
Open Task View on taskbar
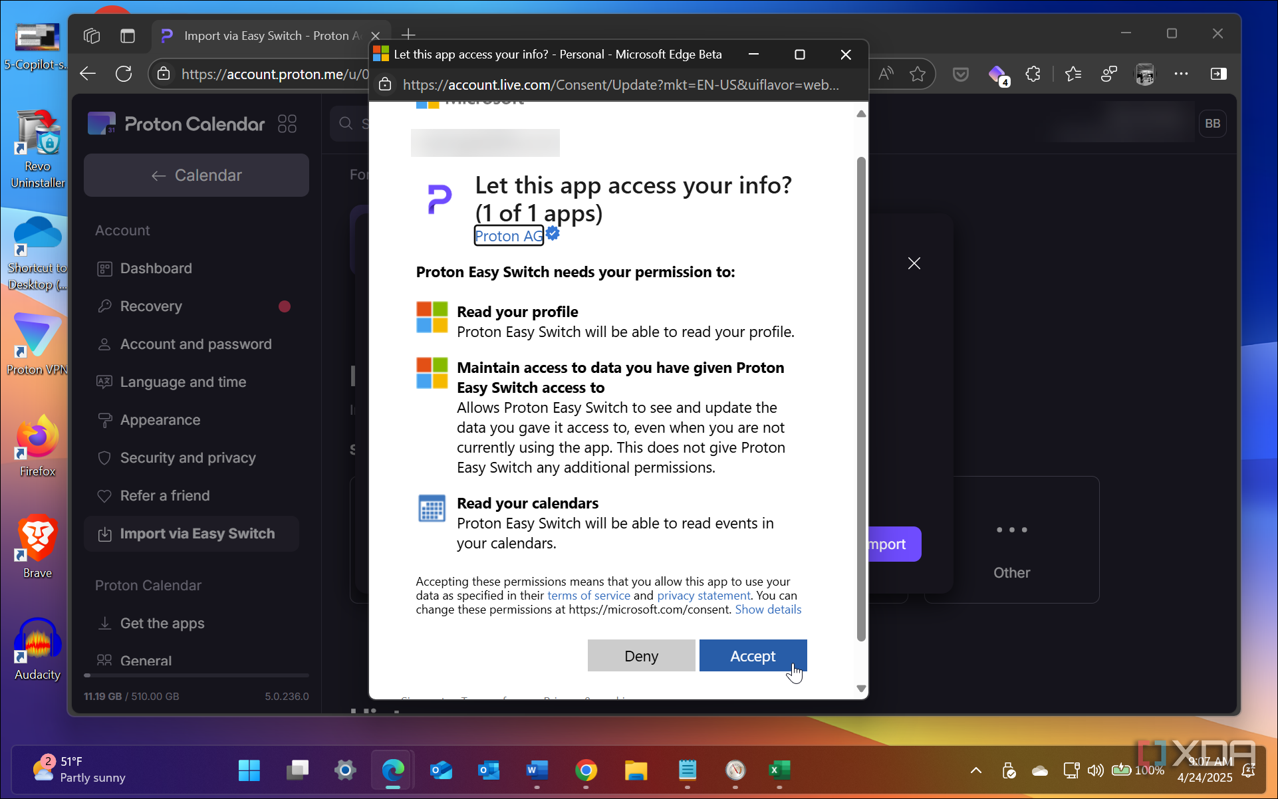(x=297, y=770)
